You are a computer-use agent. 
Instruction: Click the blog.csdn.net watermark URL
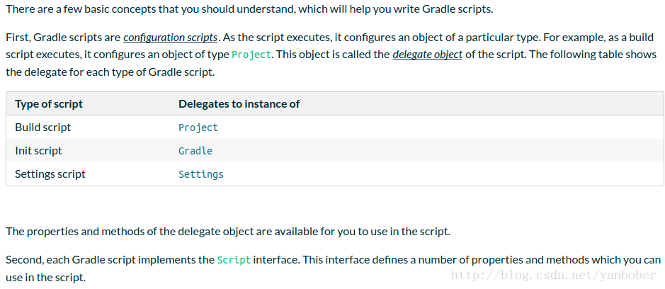pos(554,276)
